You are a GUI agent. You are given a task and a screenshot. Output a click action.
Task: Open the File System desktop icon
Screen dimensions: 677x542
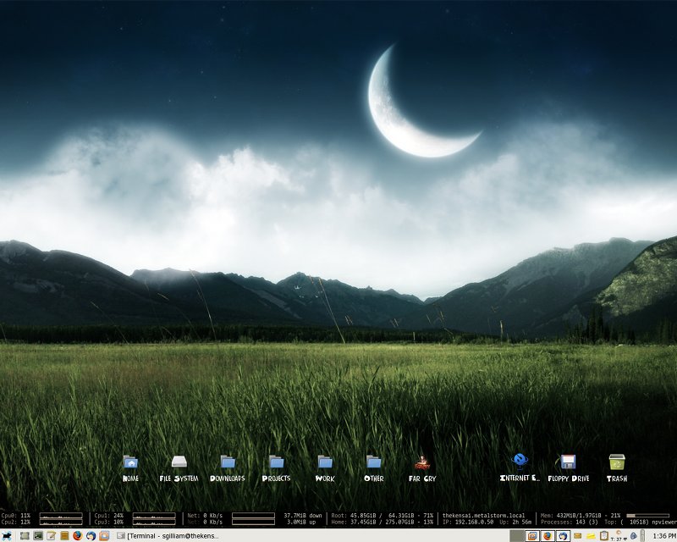(x=179, y=468)
